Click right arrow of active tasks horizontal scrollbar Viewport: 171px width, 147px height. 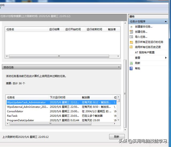115,124
